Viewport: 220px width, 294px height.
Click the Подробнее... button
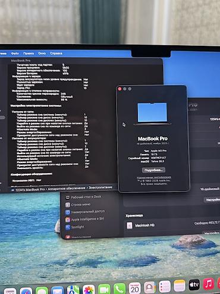(x=153, y=170)
